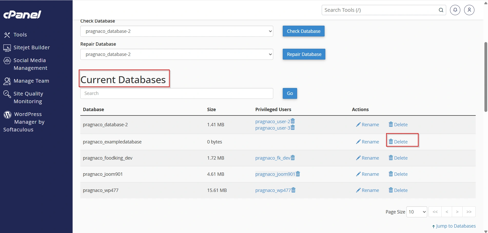Click the Site Quality magnifier icon
This screenshot has height=233, width=488.
click(7, 94)
